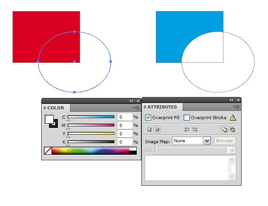Click the notes text area in Attributes

click(x=187, y=168)
